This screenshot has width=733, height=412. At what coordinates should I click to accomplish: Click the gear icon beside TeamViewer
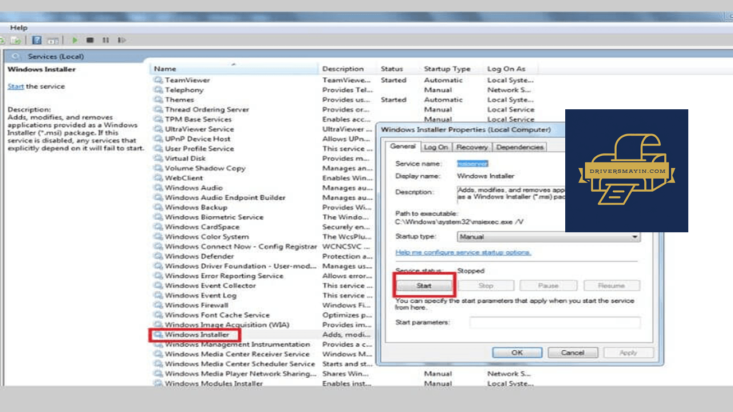click(158, 80)
